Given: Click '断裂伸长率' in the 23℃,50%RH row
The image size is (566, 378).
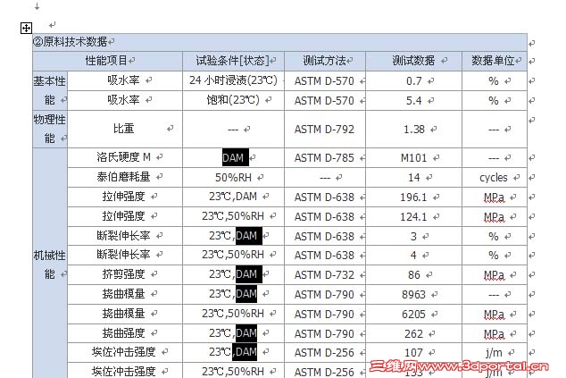Looking at the screenshot, I should click(x=123, y=255).
